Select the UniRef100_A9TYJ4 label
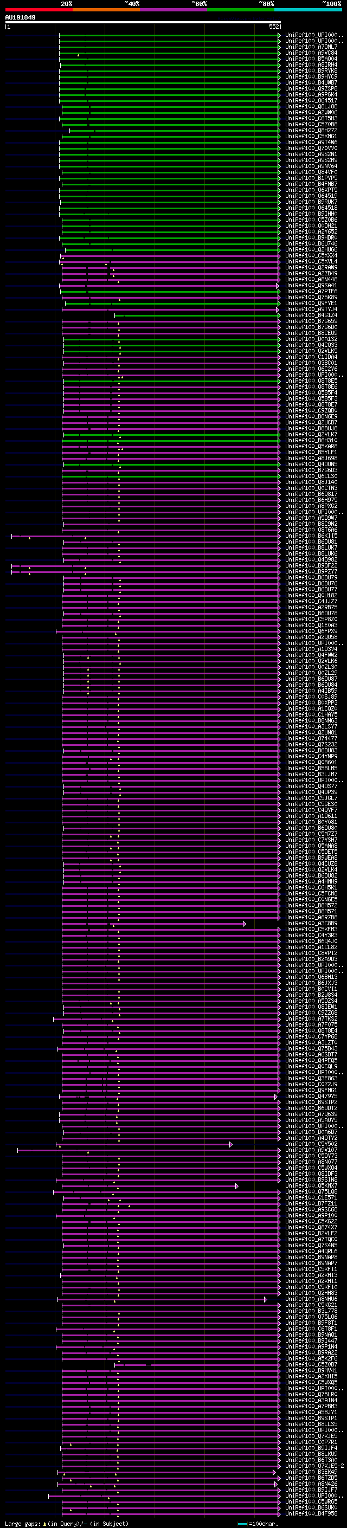The width and height of the screenshot is (347, 1528). coord(311,309)
